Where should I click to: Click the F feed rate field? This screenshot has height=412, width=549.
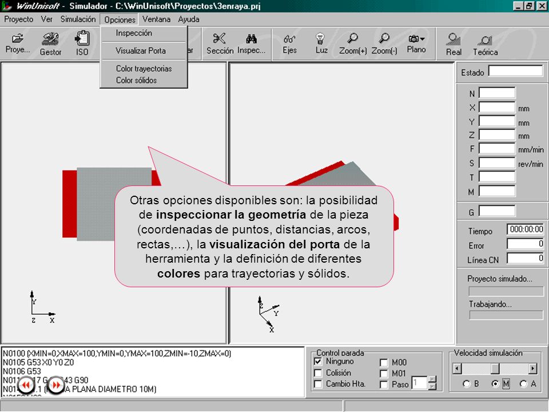click(497, 149)
